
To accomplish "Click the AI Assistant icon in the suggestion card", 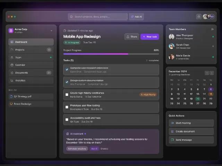I will pos(68,134).
